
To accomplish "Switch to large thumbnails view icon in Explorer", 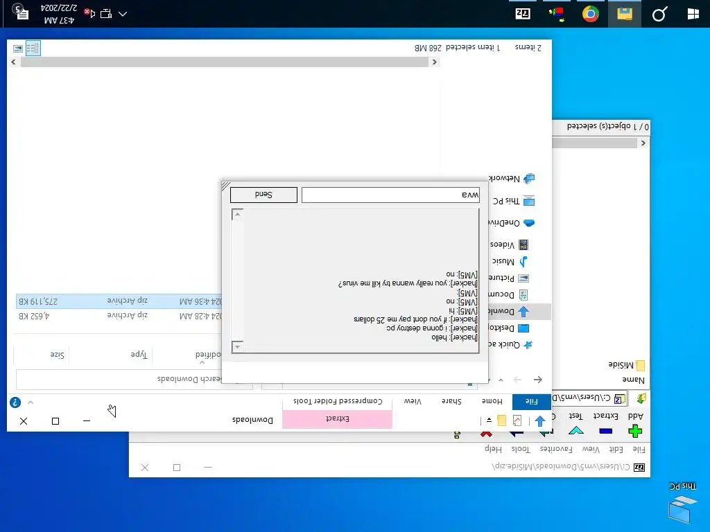I will (17, 48).
